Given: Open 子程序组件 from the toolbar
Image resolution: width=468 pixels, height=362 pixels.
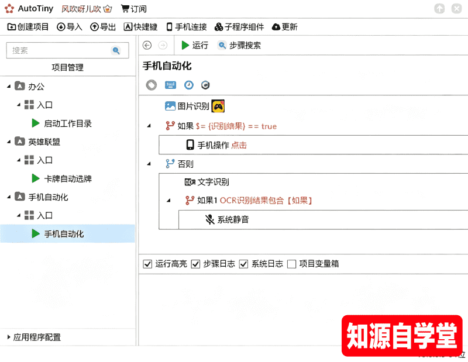Looking at the screenshot, I should [x=239, y=27].
